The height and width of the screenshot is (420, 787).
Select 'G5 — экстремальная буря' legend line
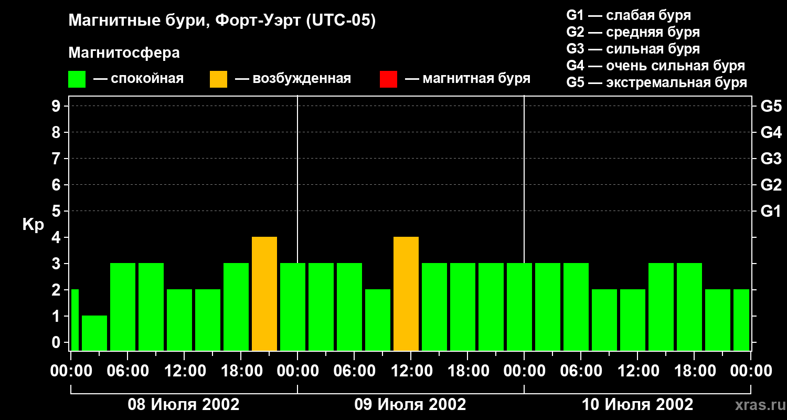pyautogui.click(x=656, y=82)
